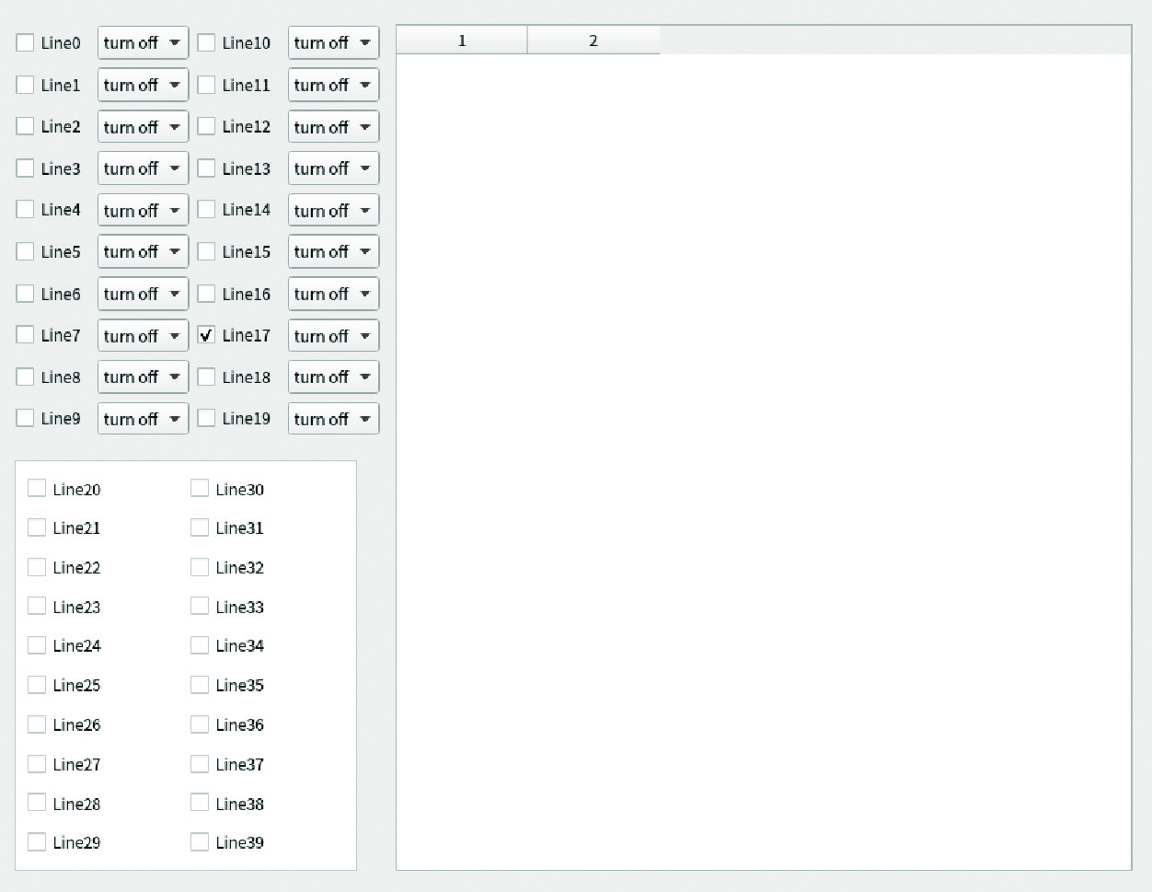Enable the Line20 checkbox
The image size is (1152, 892).
(37, 489)
